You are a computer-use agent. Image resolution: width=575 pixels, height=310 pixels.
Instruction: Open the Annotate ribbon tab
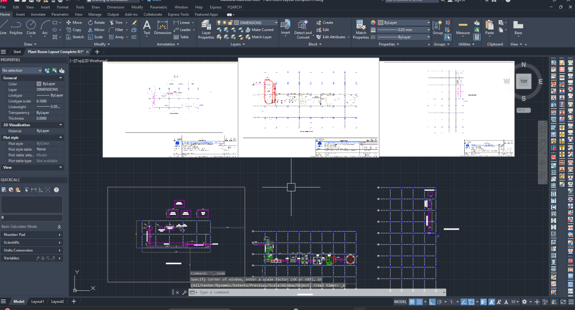38,14
